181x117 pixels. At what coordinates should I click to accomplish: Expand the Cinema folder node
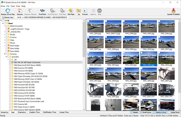tap(5, 37)
